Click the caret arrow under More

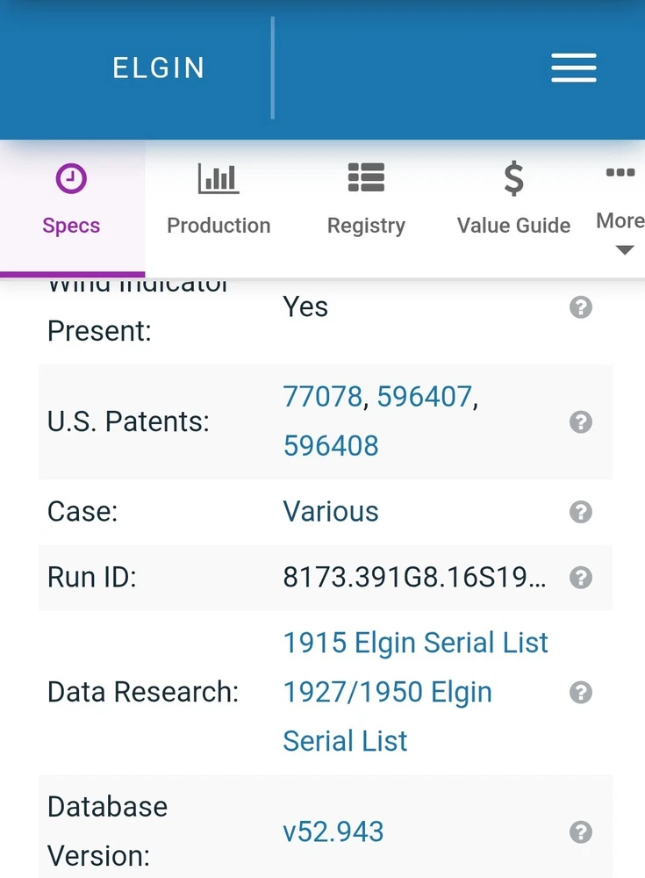624,250
